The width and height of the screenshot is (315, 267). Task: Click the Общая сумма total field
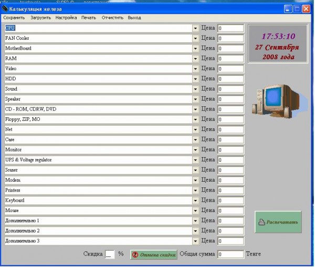click(230, 254)
